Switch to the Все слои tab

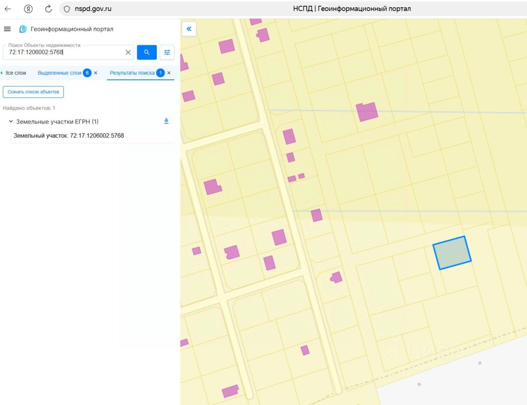coord(16,73)
